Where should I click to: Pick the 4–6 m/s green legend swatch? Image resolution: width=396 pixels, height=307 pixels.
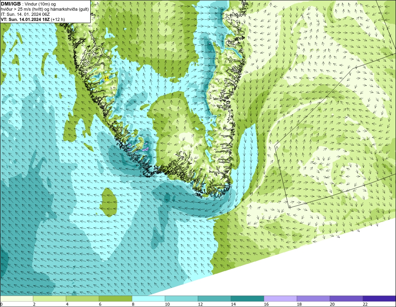pos(82,299)
